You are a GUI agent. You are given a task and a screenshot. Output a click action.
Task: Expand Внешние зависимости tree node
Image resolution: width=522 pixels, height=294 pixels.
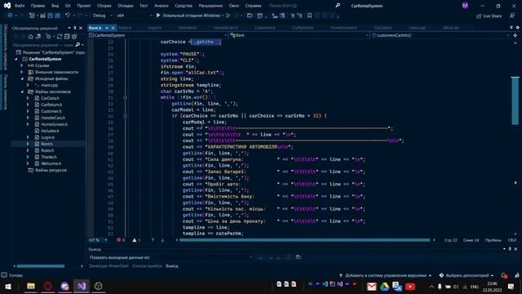pyautogui.click(x=22, y=72)
